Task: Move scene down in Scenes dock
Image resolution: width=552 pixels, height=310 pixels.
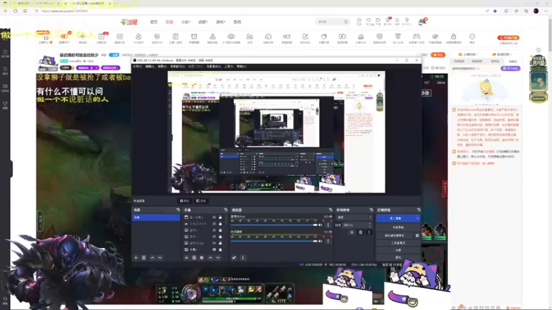Action: coord(160,258)
